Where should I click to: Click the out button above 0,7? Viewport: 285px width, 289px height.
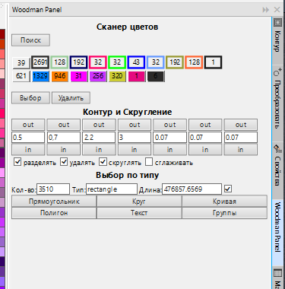click(64, 125)
